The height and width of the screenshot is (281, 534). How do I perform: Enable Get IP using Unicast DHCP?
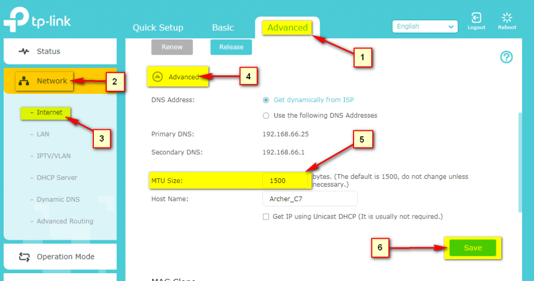click(x=266, y=216)
